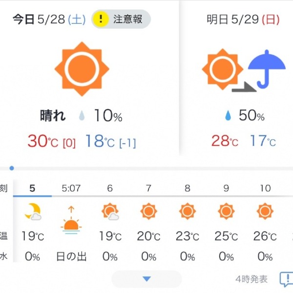Click the feedback speech bubble icon
The image size is (293, 293).
click(x=286, y=279)
